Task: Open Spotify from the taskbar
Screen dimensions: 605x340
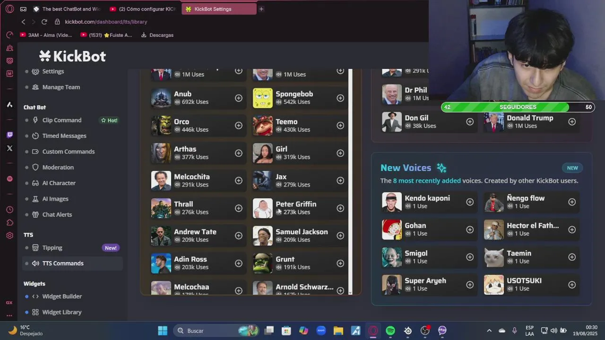Action: (390, 331)
